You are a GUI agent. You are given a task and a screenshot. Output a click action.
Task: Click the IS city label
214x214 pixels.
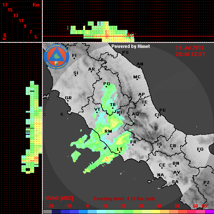pyautogui.click(x=160, y=144)
